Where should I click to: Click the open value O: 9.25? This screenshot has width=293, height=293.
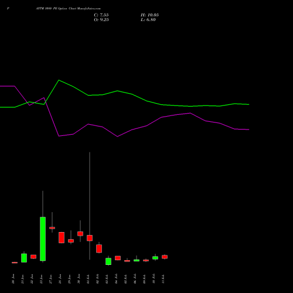pyautogui.click(x=101, y=20)
